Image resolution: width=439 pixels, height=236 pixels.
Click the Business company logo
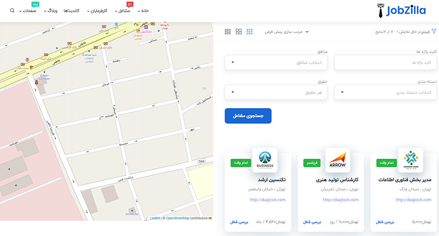pos(265,160)
